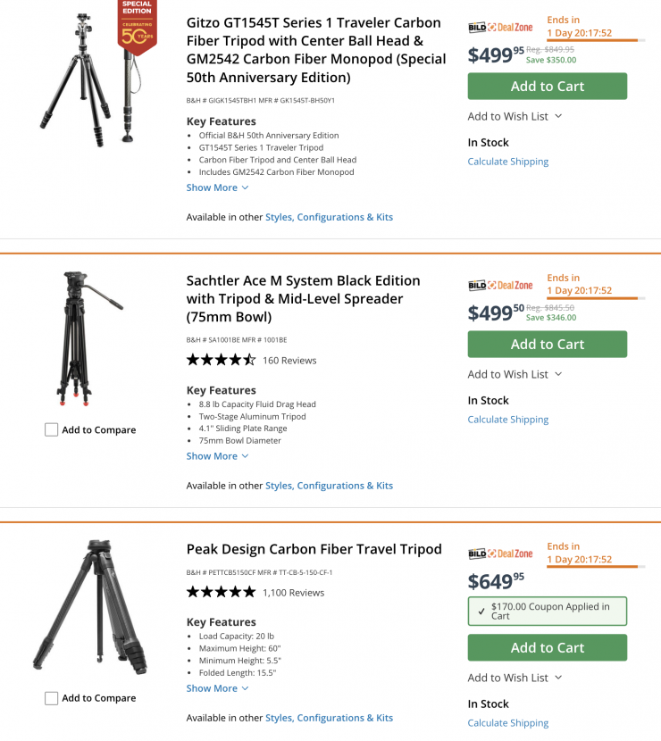The image size is (661, 741).
Task: Click the DealZone logo on Sachtler listing
Action: pos(500,286)
